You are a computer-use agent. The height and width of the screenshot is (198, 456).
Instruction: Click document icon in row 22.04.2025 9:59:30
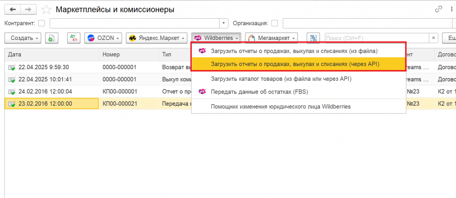12,67
